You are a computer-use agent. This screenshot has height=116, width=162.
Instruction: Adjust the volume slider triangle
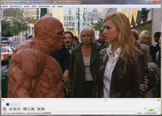click(x=154, y=109)
